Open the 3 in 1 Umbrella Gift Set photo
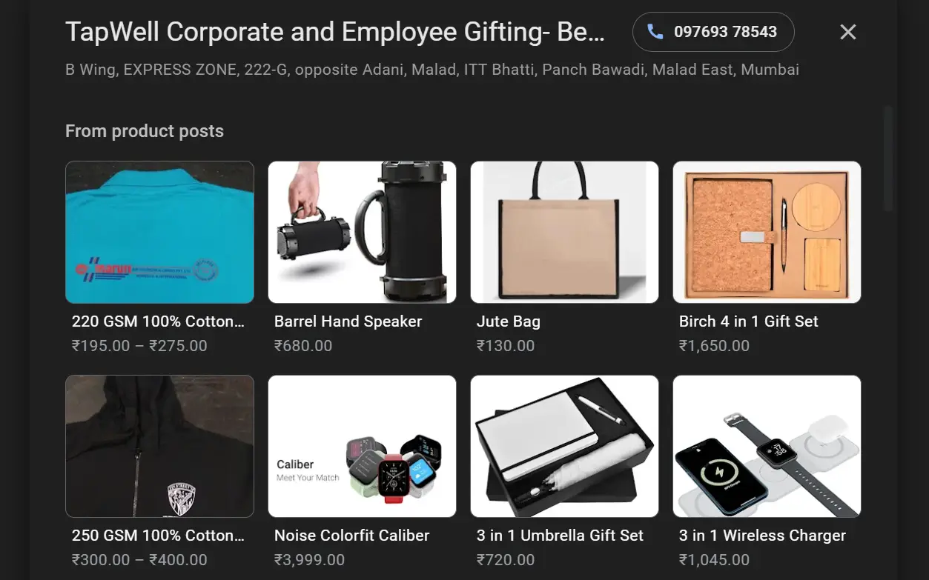The image size is (929, 580). point(564,446)
